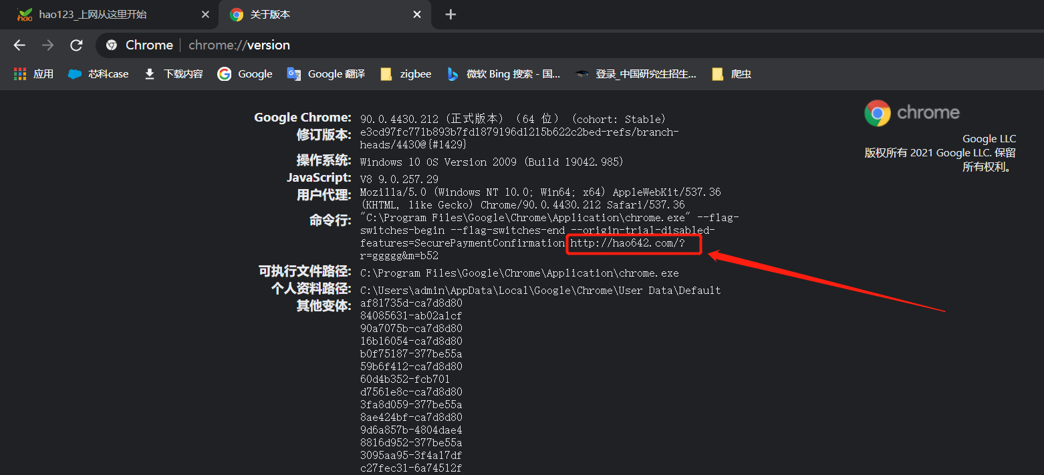Click the forward navigation arrow
Image resolution: width=1044 pixels, height=475 pixels.
(x=47, y=45)
